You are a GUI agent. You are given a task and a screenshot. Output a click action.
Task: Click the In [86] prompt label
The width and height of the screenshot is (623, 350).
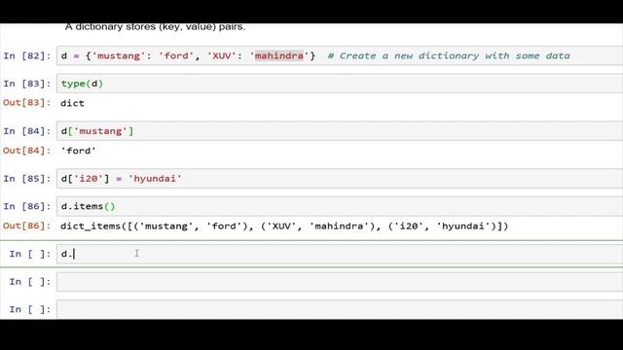pos(27,207)
